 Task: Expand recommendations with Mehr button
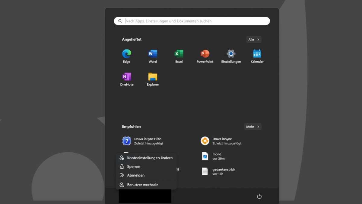253,127
